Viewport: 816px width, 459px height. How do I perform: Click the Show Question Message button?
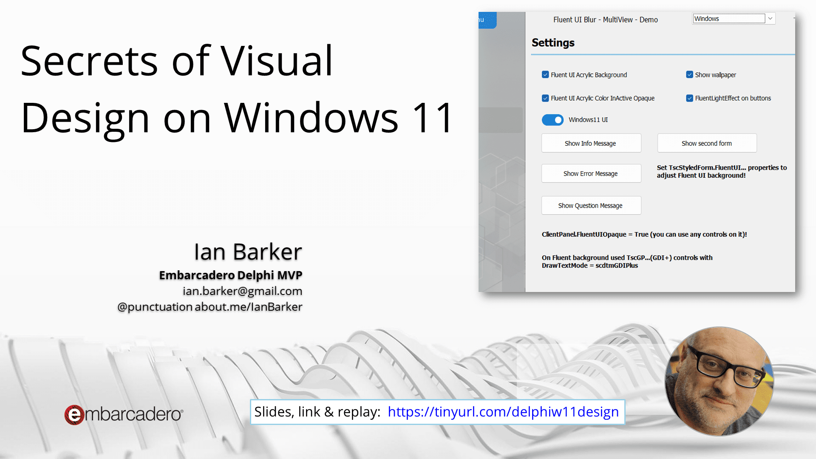click(591, 206)
